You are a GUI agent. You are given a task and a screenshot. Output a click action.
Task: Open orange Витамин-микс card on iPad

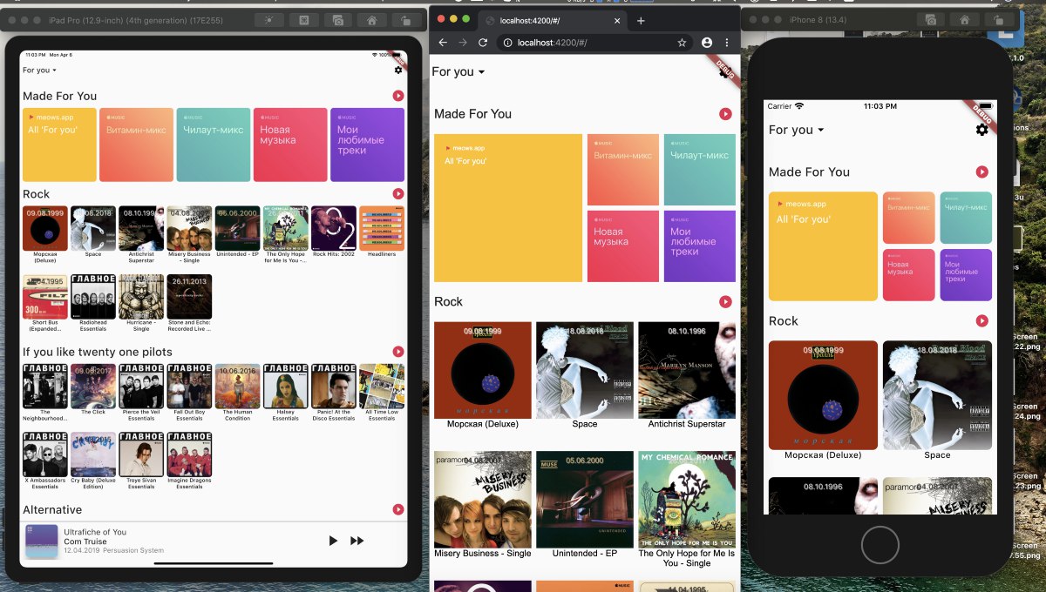[136, 145]
